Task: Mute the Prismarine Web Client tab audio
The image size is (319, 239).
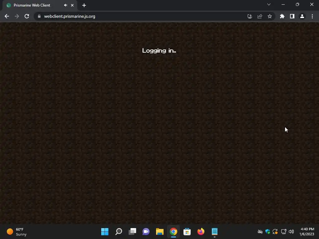Action: point(65,5)
